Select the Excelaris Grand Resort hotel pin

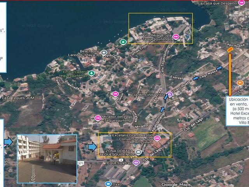click(x=157, y=138)
